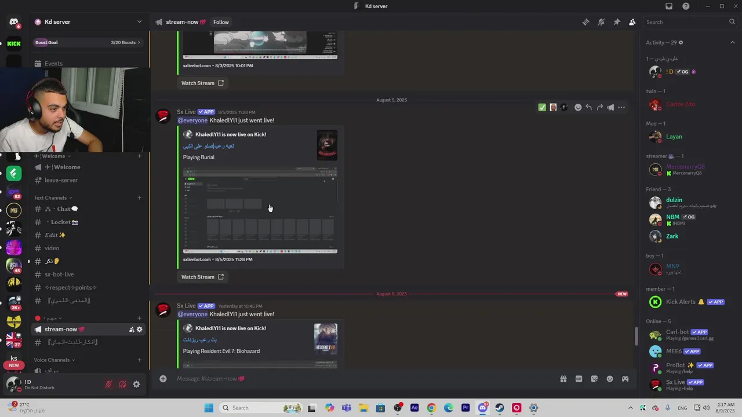742x417 pixels.
Task: Open Steam from the taskbar
Action: coord(499,408)
